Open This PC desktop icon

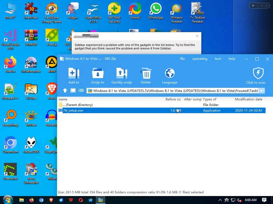(x=10, y=11)
